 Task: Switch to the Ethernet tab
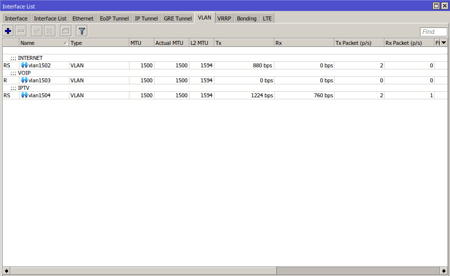[x=82, y=18]
